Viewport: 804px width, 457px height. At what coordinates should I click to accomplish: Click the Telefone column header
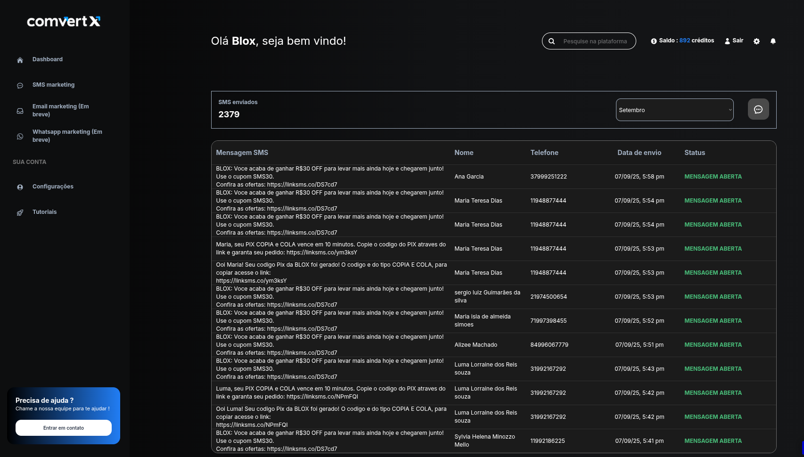(x=544, y=153)
